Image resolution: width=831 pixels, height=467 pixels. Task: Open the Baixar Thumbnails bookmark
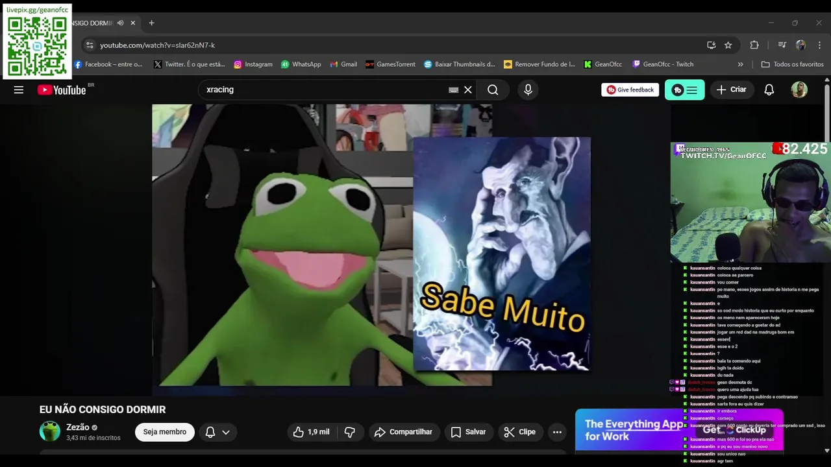(460, 64)
